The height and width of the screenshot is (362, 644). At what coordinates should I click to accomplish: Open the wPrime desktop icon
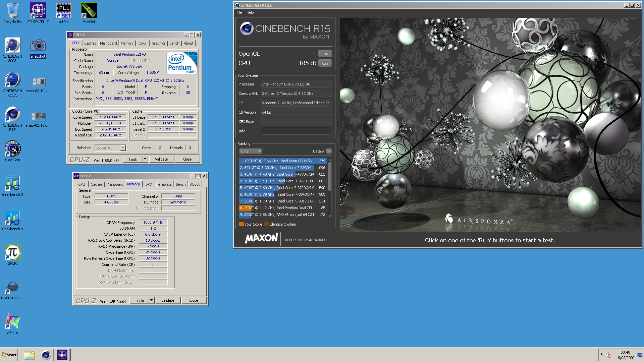(12, 324)
